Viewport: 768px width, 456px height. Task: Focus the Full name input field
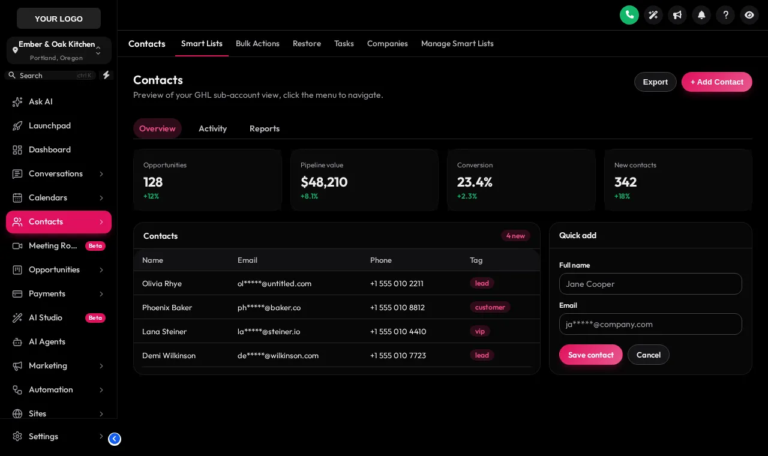[650, 284]
